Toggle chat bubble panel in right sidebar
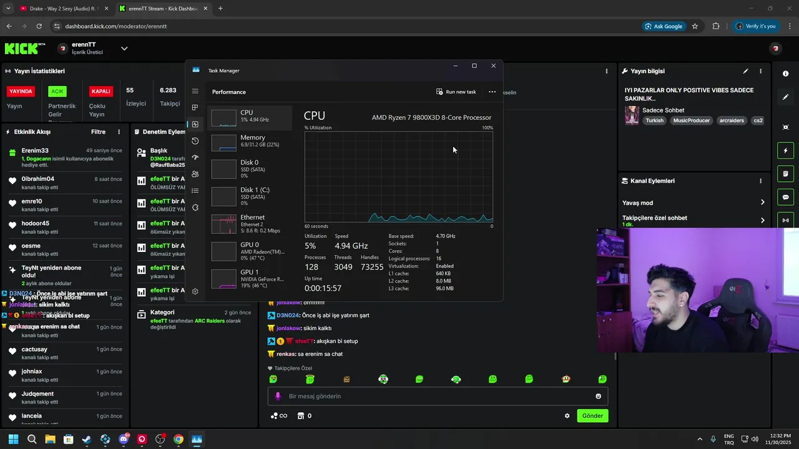Image resolution: width=799 pixels, height=449 pixels. pyautogui.click(x=785, y=197)
